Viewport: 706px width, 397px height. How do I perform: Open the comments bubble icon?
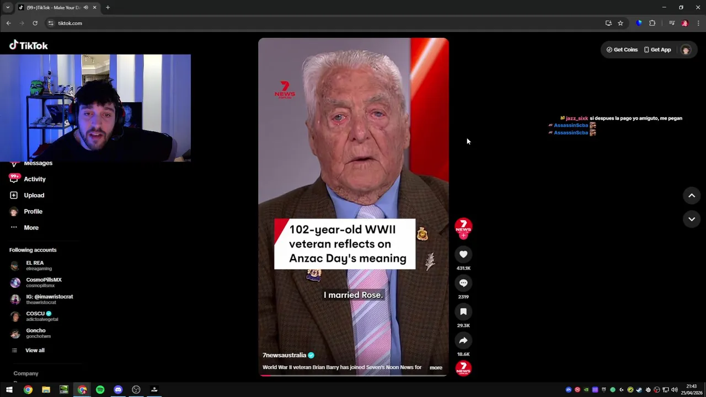tap(463, 283)
